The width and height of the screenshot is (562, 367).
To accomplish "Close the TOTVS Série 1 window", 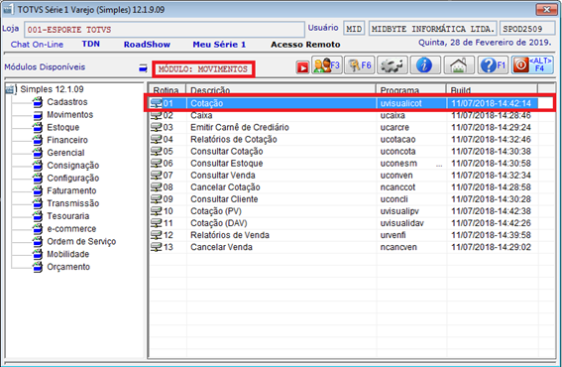I will pyautogui.click(x=546, y=9).
